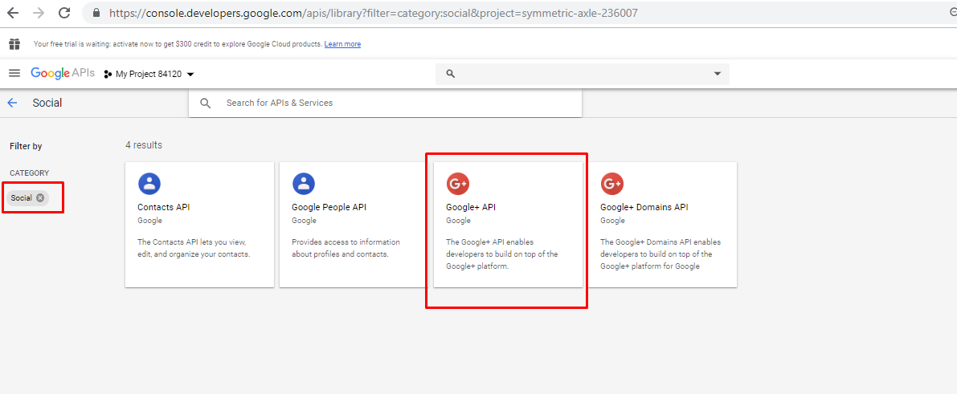This screenshot has width=957, height=394.
Task: Click the Google+ Domains API description text
Action: point(661,254)
